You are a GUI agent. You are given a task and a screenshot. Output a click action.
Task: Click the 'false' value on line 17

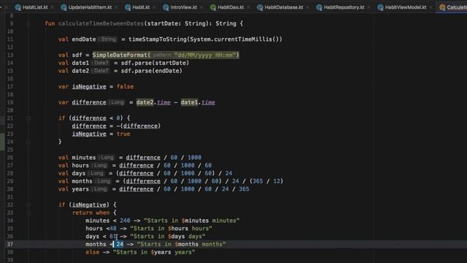pos(125,86)
